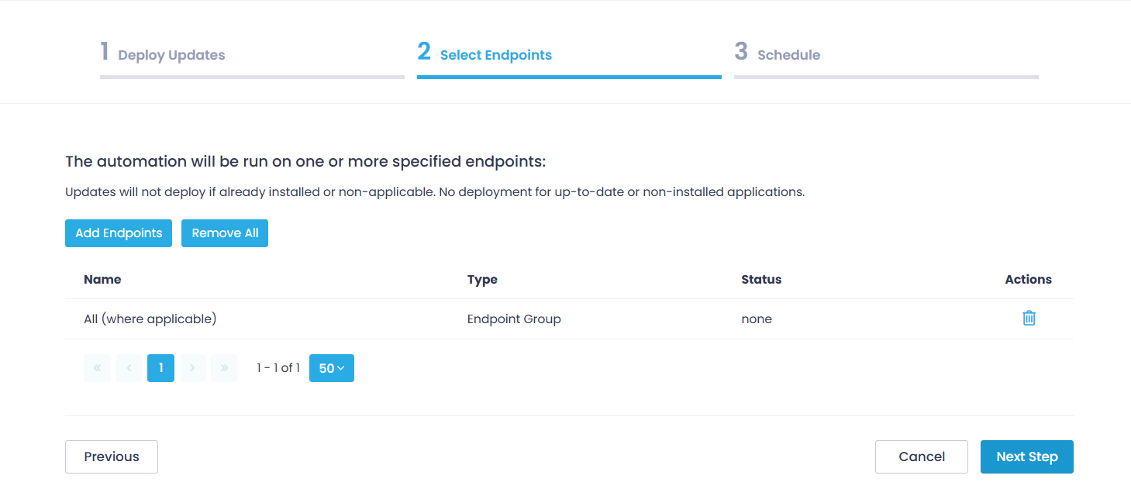Click the Name column header

pos(102,280)
